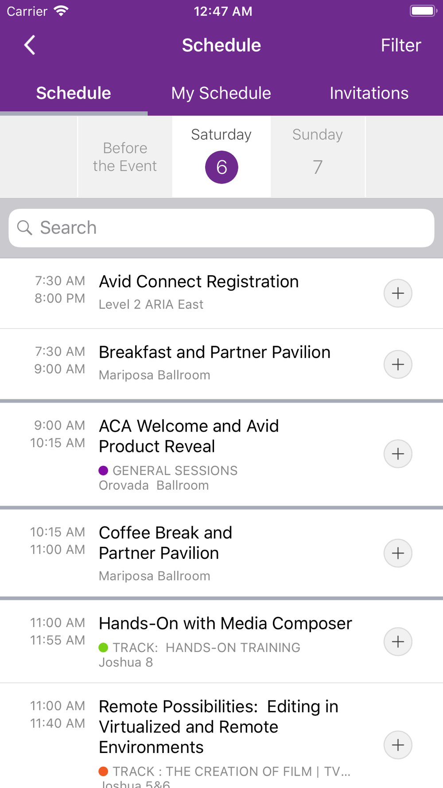Add Breakfast and Partner Pavilion session
443x788 pixels.
point(398,364)
